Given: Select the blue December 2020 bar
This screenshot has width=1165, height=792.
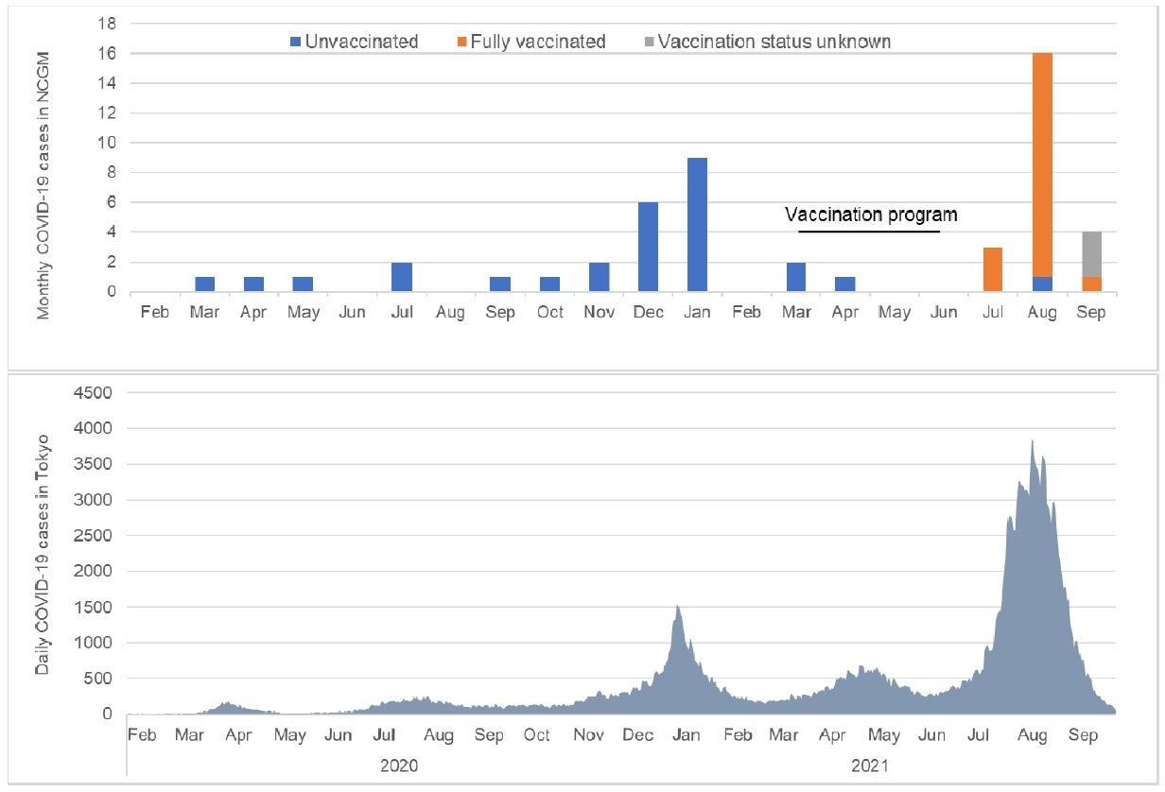Looking at the screenshot, I should tap(649, 246).
